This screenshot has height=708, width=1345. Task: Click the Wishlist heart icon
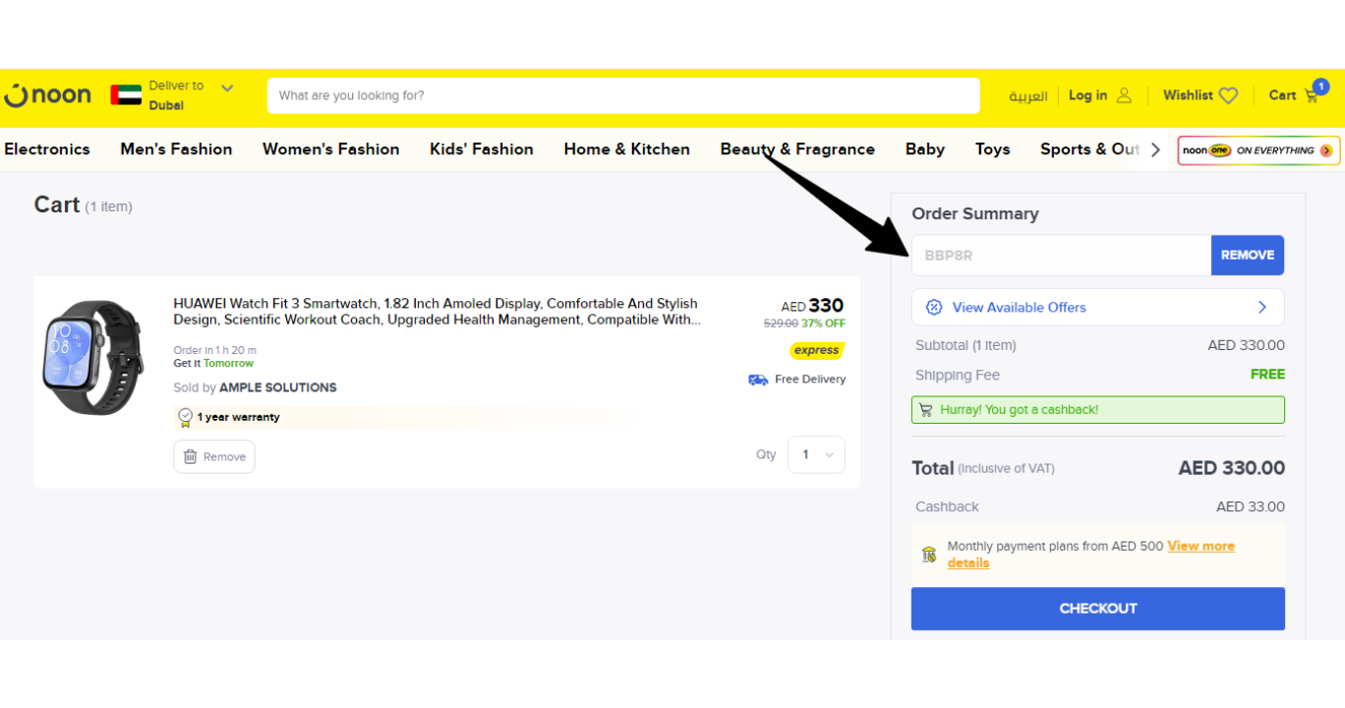[x=1228, y=95]
